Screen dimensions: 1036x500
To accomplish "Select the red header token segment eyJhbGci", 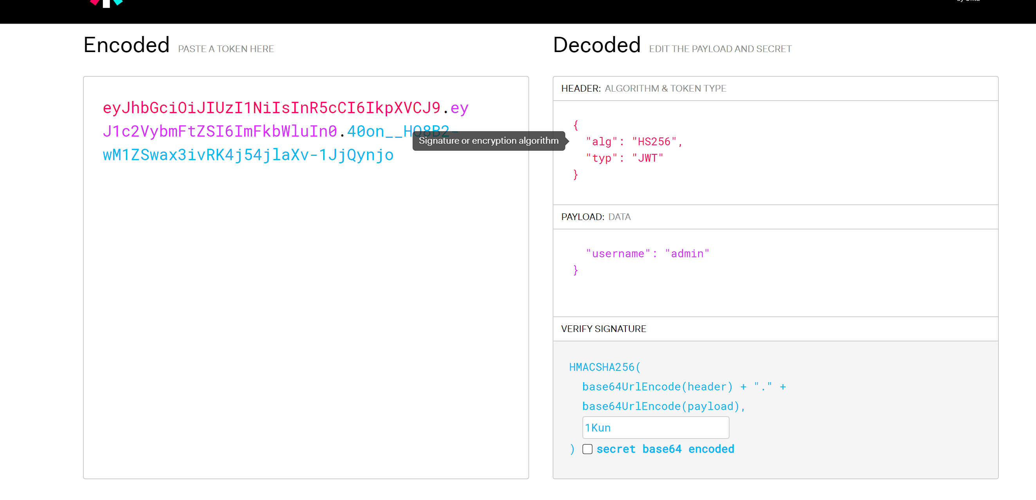I will coord(272,108).
